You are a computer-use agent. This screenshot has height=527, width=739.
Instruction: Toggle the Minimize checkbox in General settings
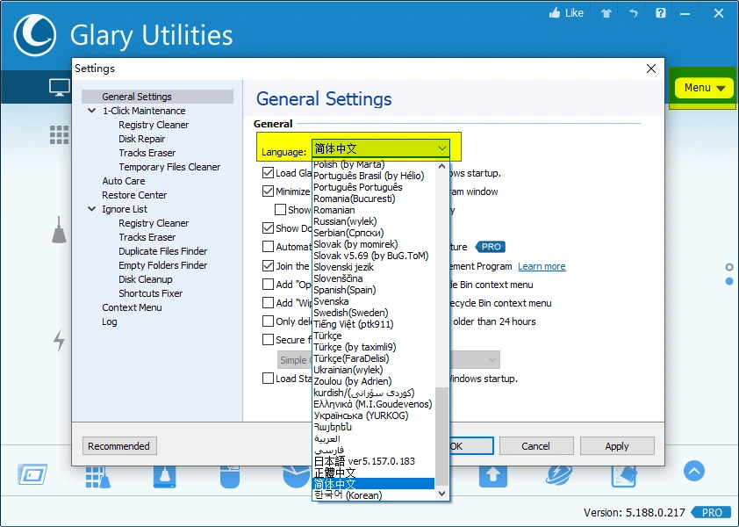268,191
